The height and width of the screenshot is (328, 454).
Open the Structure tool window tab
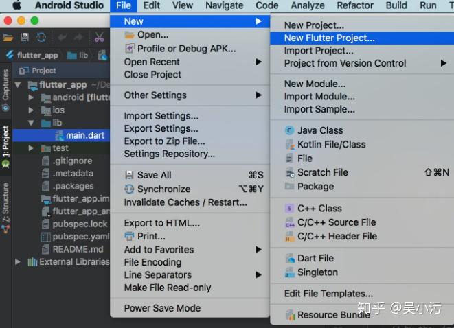coord(5,207)
